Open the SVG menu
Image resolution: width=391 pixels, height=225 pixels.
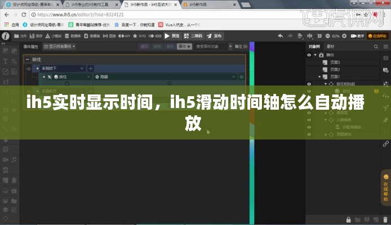139,36
